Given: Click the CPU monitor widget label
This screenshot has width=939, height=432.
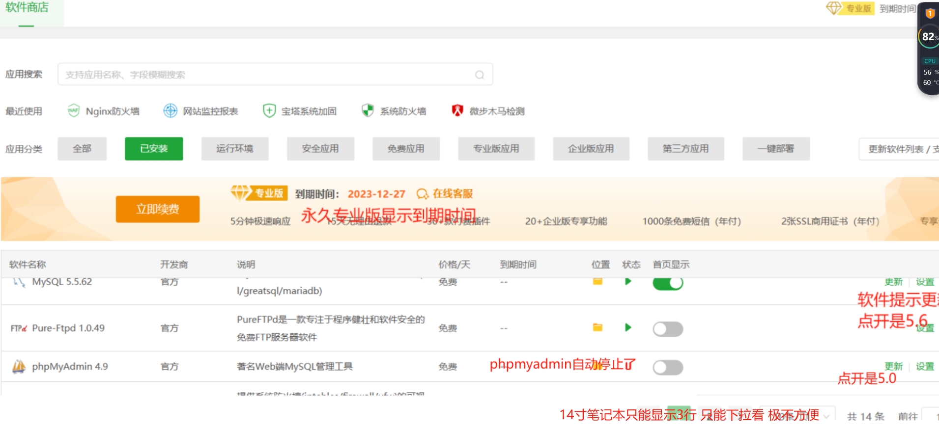Looking at the screenshot, I should [930, 61].
